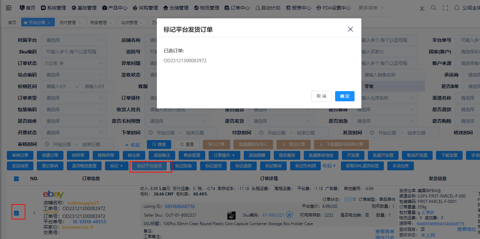Check the select-all checkbox in table header

click(16, 178)
